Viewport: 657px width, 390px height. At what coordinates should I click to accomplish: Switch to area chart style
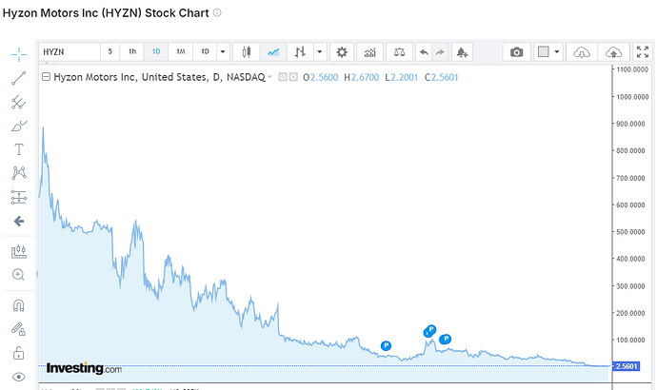273,52
